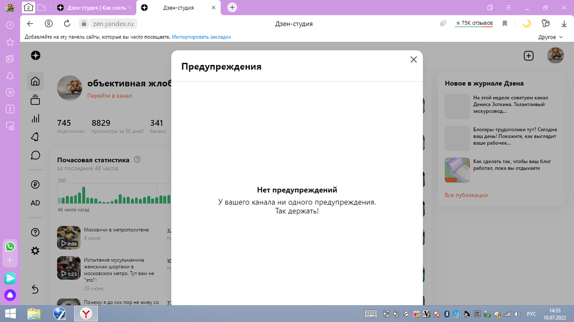The image size is (574, 322).
Task: Open Yandex home button in toolbar
Action: coord(49,23)
